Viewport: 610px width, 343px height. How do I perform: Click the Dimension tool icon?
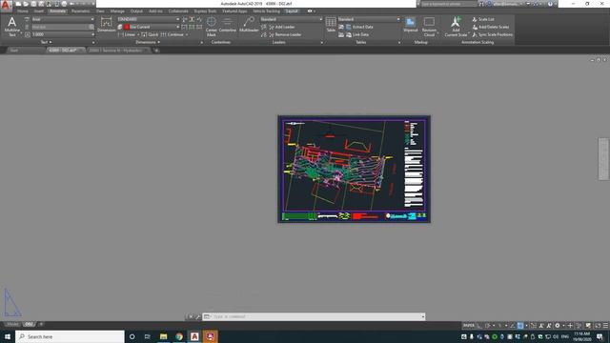point(106,25)
